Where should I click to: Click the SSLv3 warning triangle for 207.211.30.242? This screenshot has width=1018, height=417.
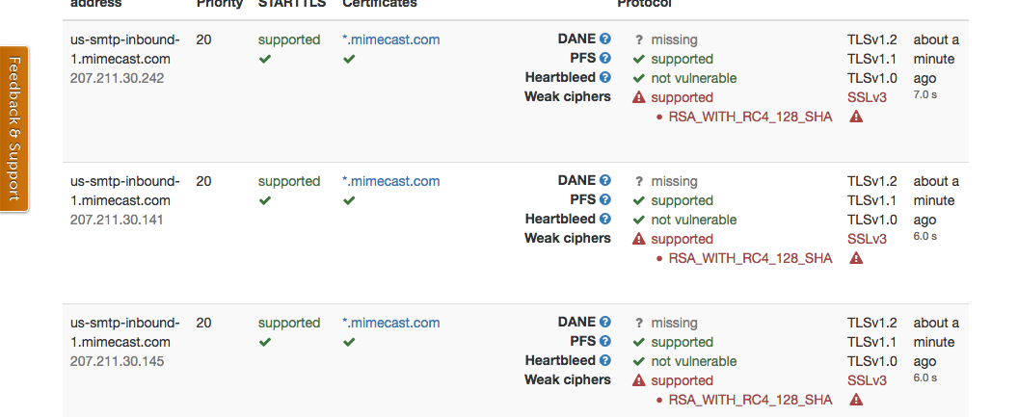point(856,117)
